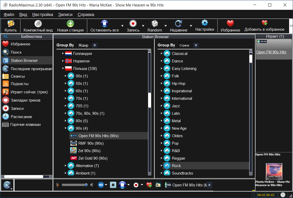Open the Вид menu
293x198 pixels.
coord(23,14)
